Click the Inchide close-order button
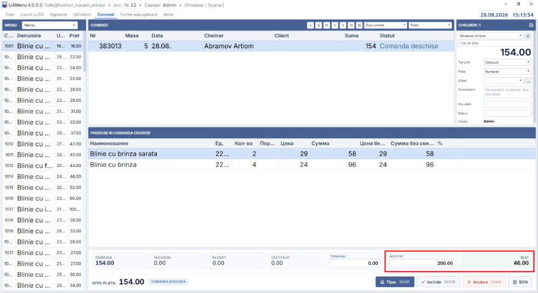538x293 pixels. click(x=439, y=282)
